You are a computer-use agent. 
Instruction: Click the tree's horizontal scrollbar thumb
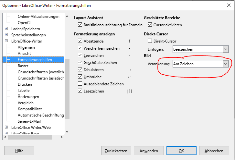pos(30,137)
